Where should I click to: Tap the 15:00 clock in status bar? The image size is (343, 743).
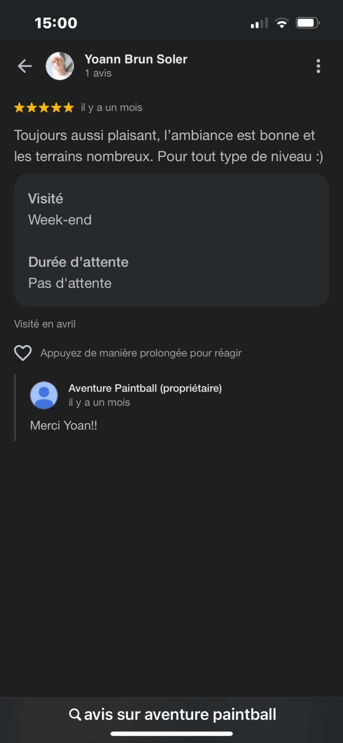tap(56, 23)
